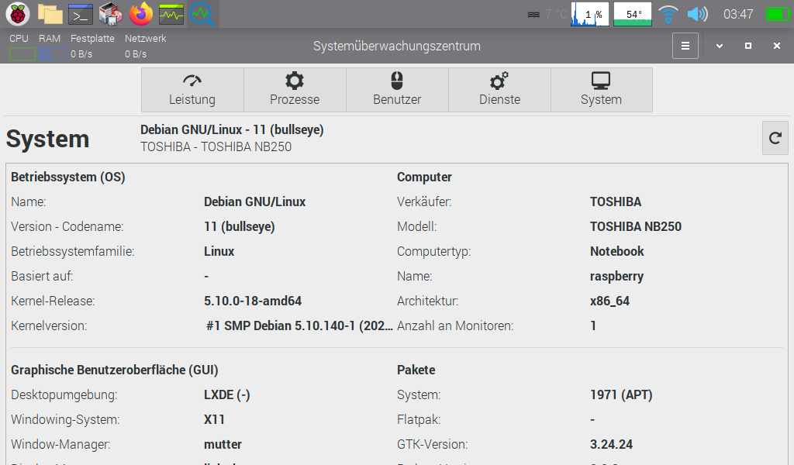794x465 pixels.
Task: Click the CPU usage panel graph
Action: pos(590,14)
